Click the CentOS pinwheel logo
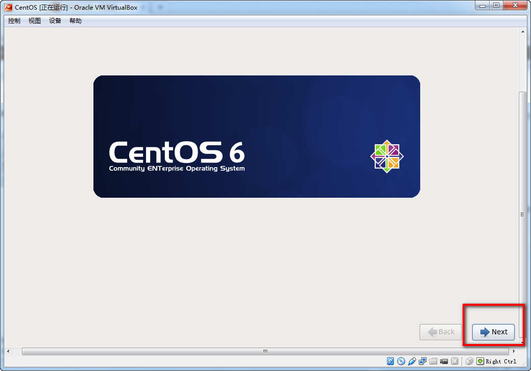531x371 pixels. (x=387, y=156)
